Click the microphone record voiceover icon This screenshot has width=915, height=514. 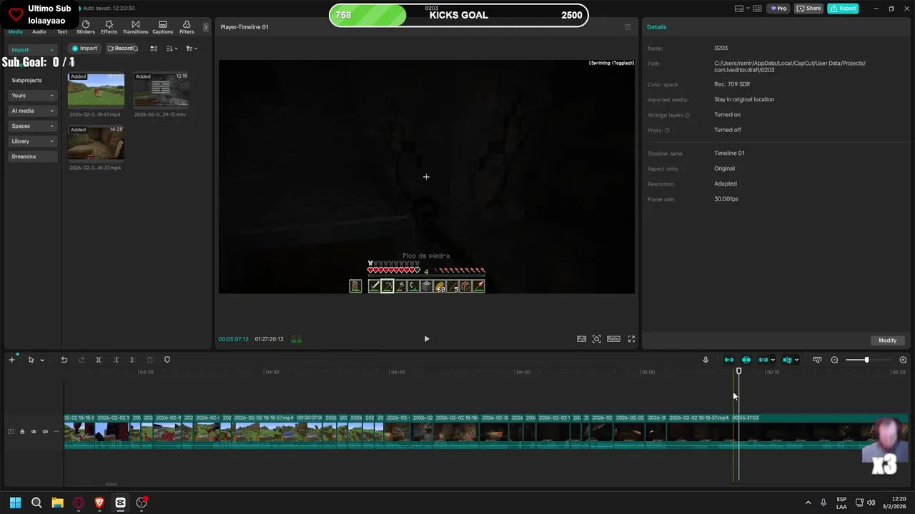[706, 360]
